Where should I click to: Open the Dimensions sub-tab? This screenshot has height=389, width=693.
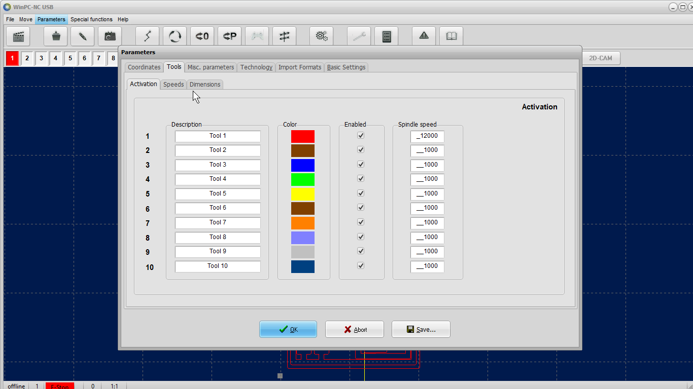(x=205, y=85)
